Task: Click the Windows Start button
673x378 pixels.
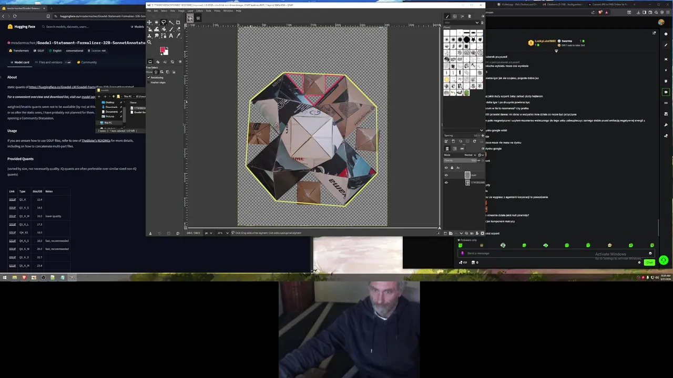Action: point(5,277)
